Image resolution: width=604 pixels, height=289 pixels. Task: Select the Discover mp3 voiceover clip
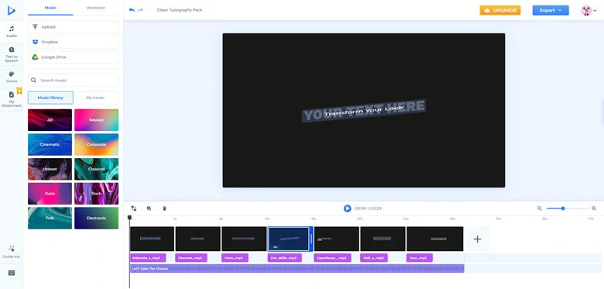191,258
